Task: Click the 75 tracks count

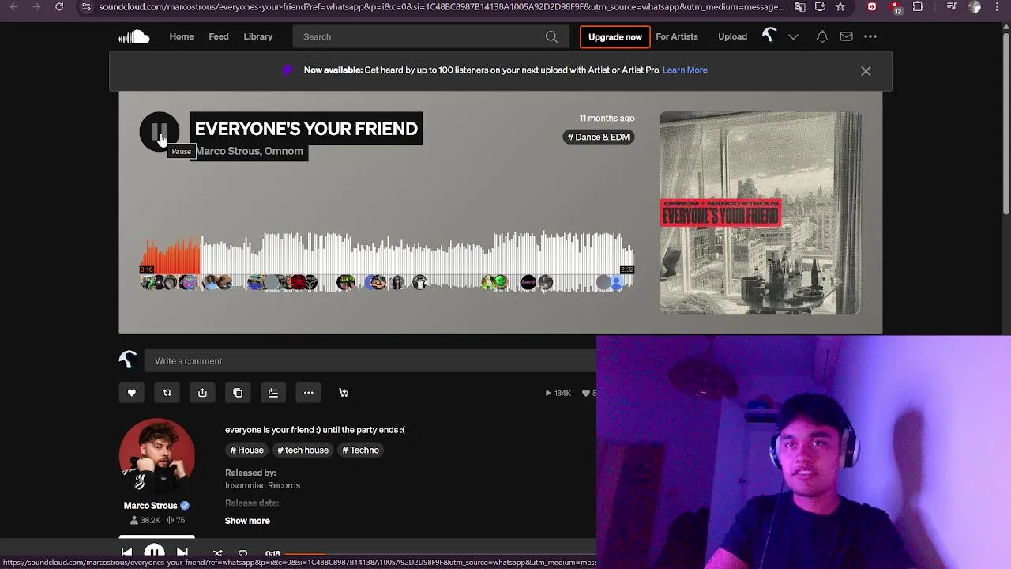Action: (x=175, y=521)
